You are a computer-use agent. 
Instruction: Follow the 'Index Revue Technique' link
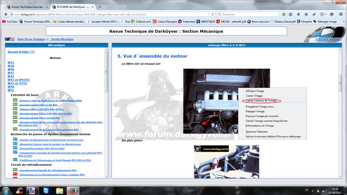tap(31, 39)
